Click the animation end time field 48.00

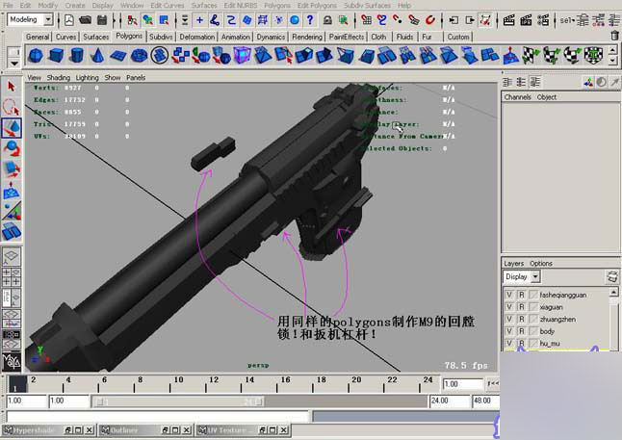485,401
